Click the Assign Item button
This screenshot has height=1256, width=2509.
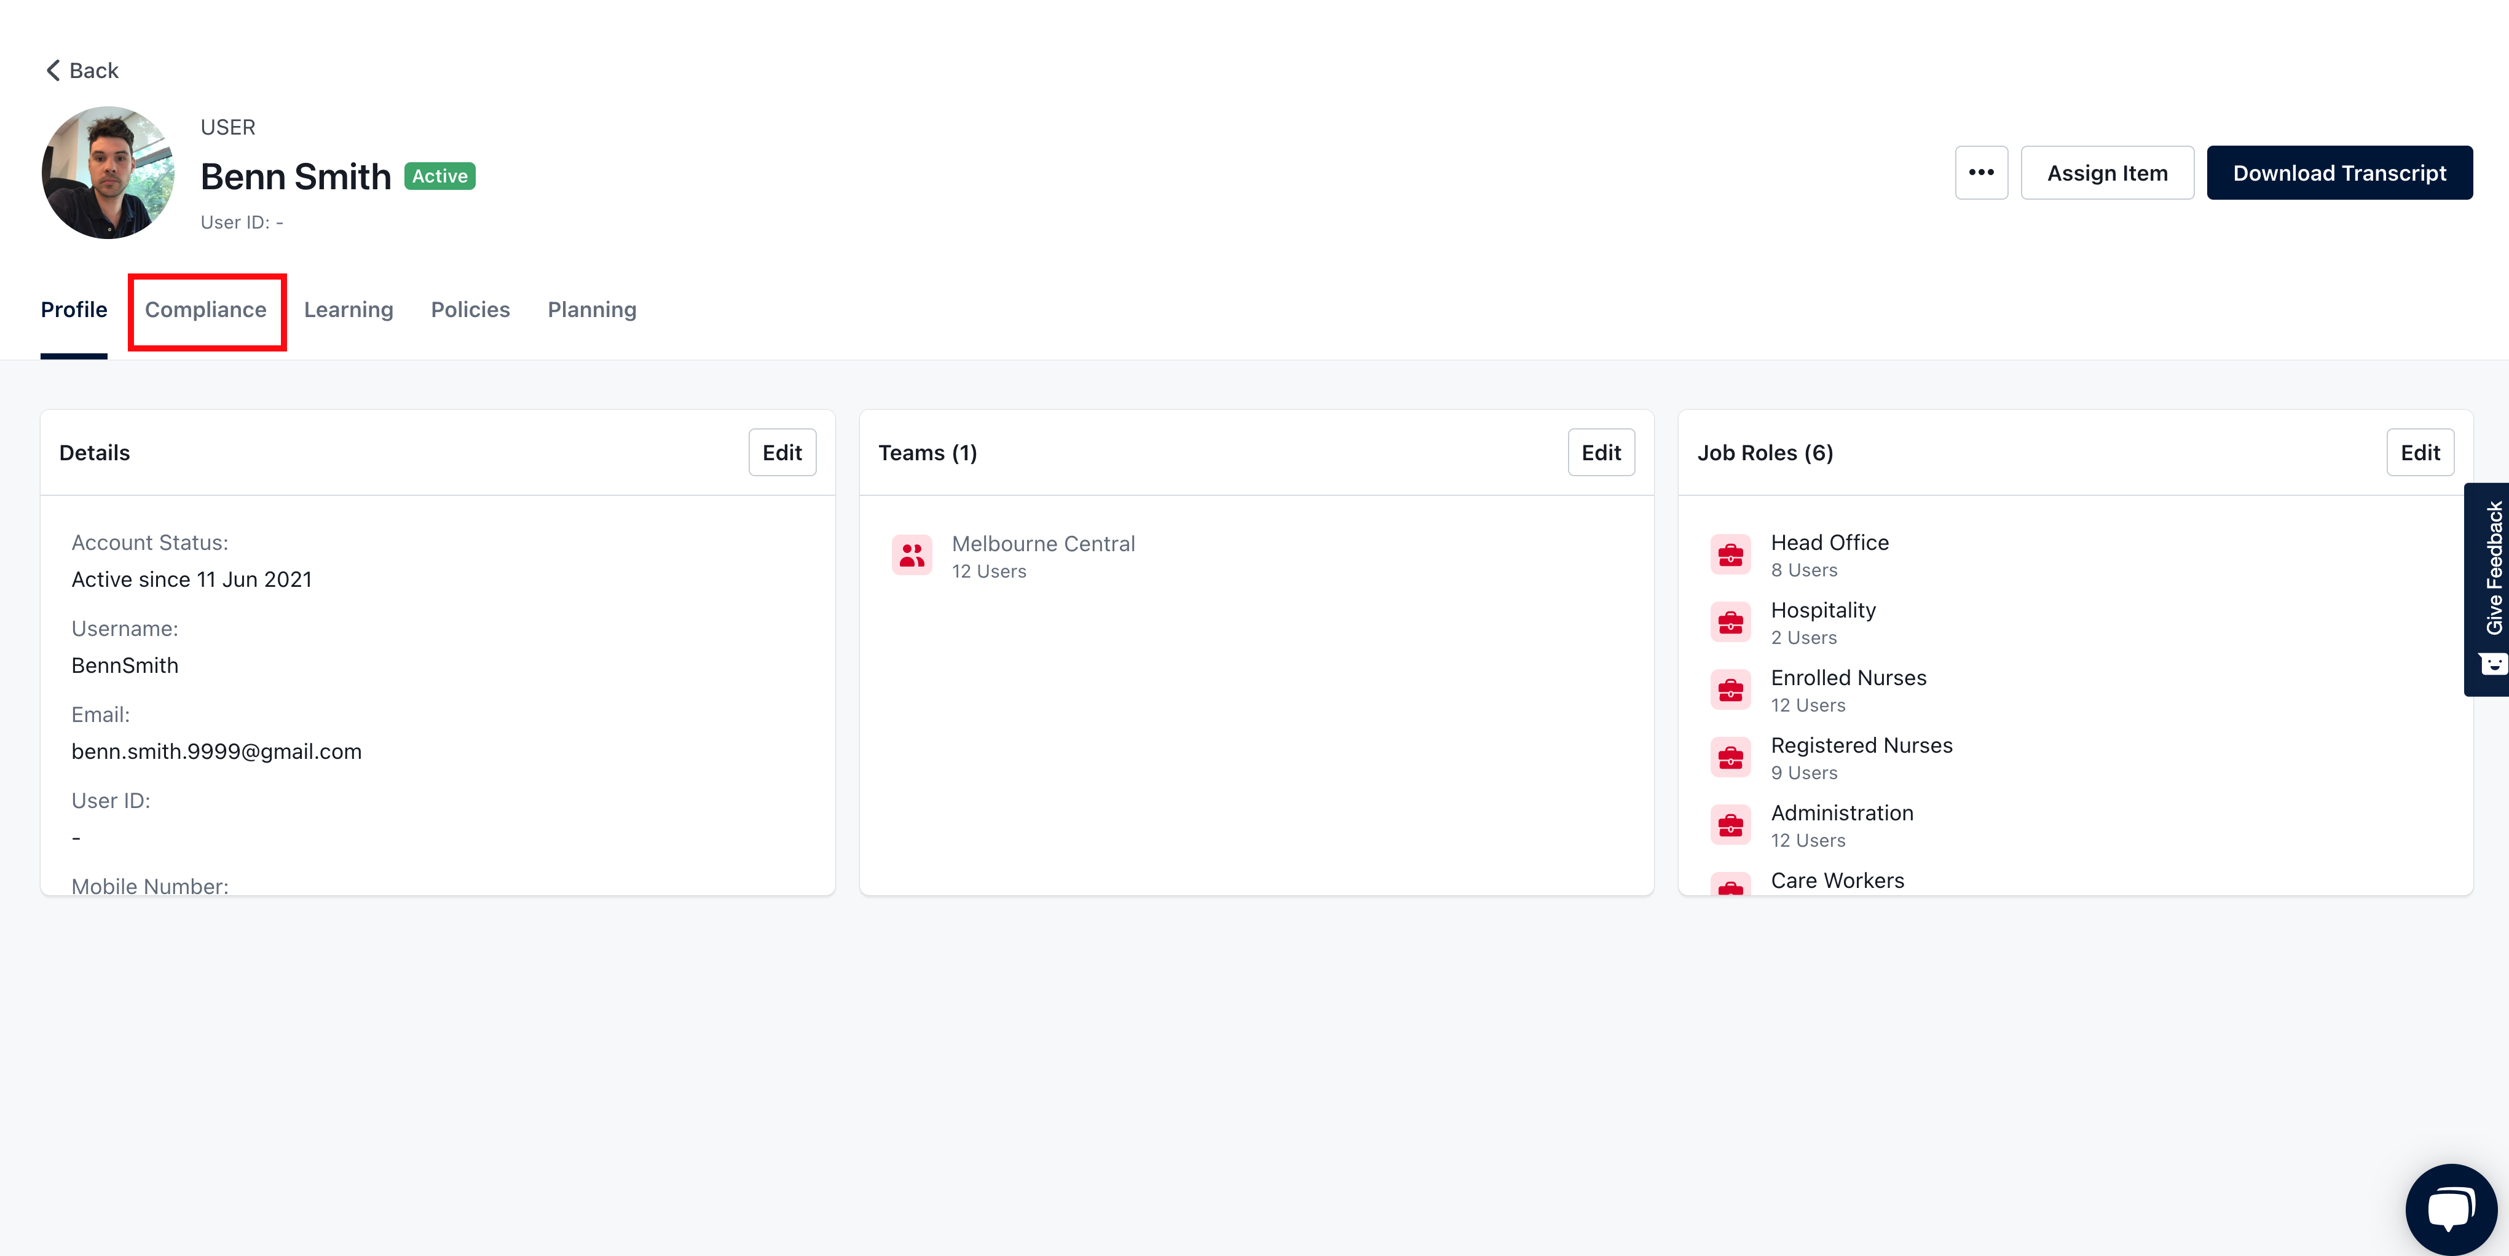[2107, 173]
